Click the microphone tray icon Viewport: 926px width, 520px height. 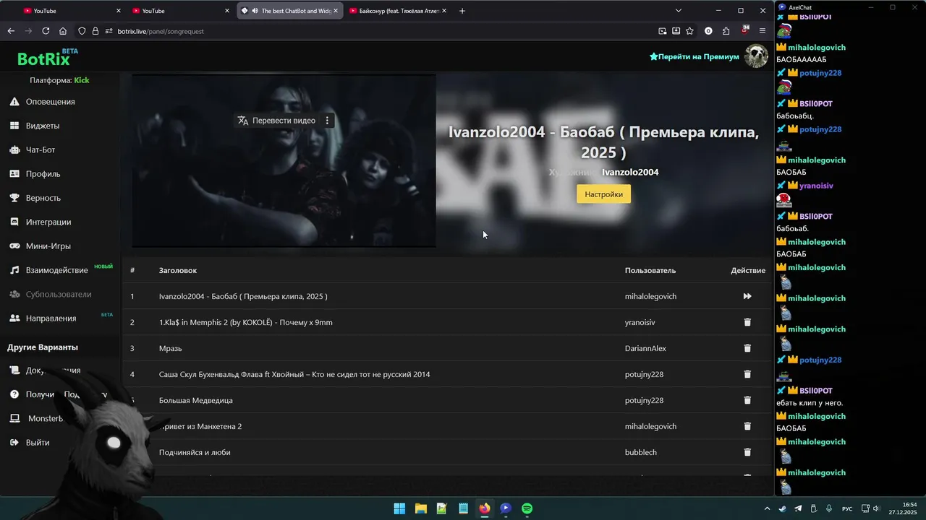(x=829, y=508)
